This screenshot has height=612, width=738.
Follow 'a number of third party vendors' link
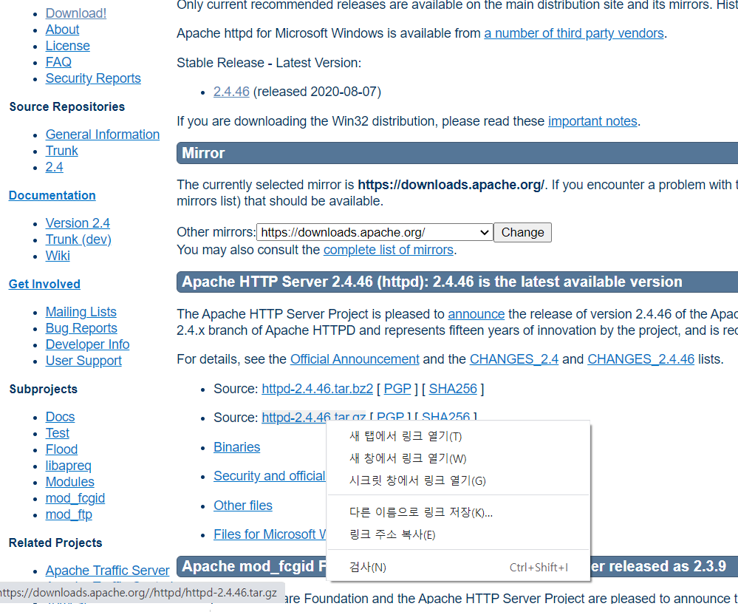coord(574,33)
